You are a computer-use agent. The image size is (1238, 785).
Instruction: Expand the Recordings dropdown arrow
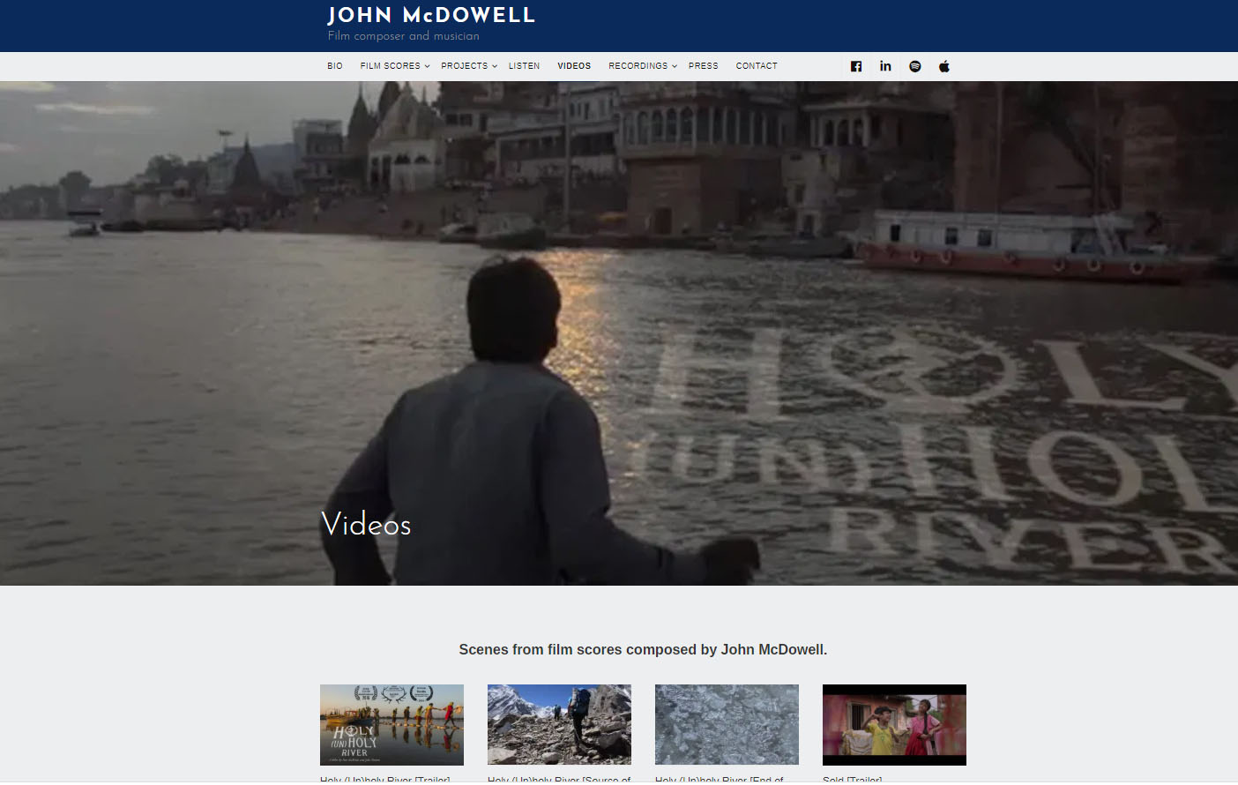coord(675,66)
